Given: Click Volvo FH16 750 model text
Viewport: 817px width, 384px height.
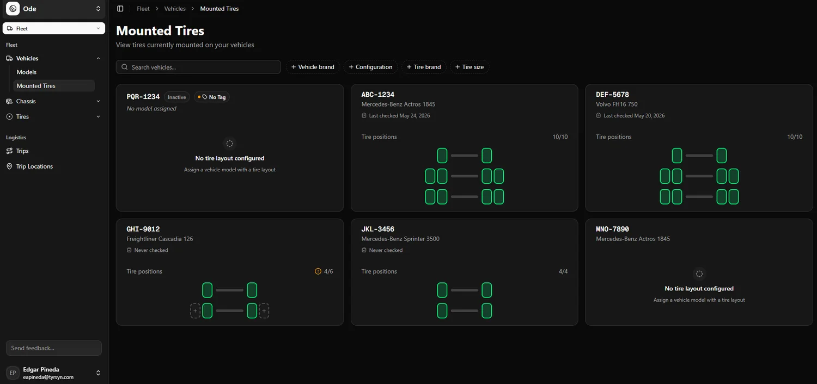Looking at the screenshot, I should tap(617, 104).
